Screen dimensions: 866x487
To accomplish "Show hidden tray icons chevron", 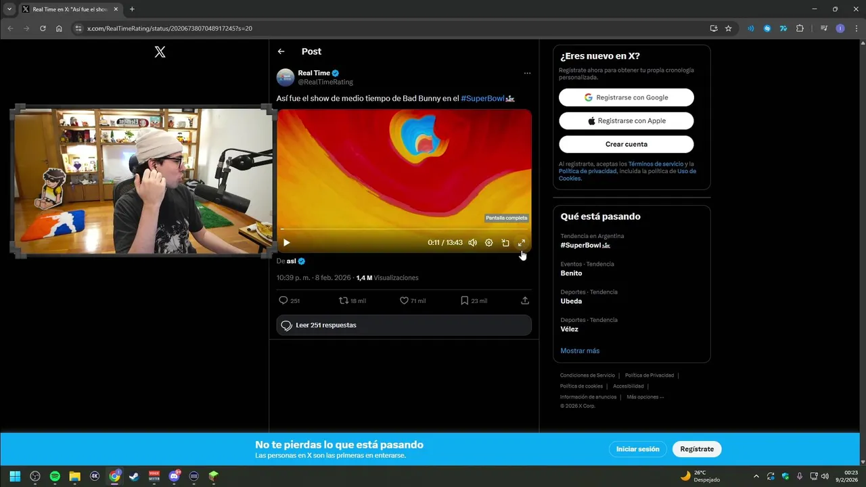I will 756,476.
